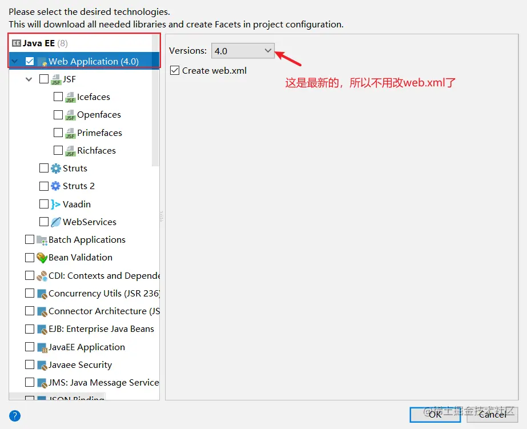Screen dimensions: 527x429
Task: Select the Web Application (4.0) row
Action: coord(84,61)
